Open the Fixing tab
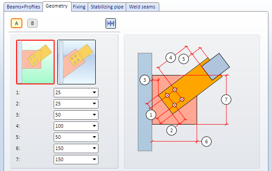This screenshot has width=272, height=171. 79,7
